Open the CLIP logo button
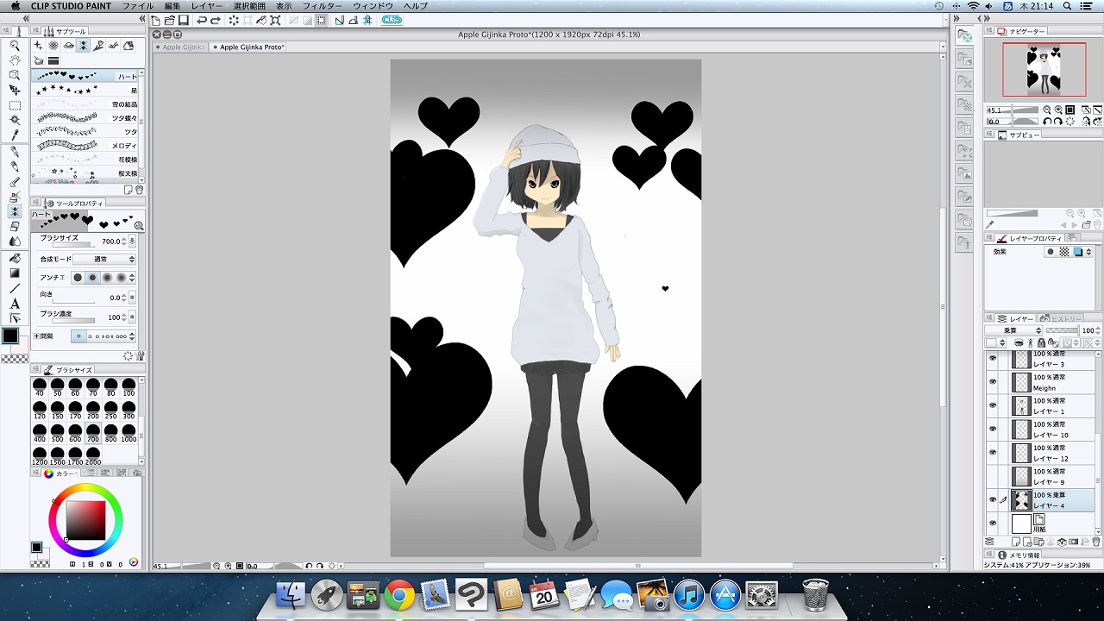 pyautogui.click(x=392, y=20)
